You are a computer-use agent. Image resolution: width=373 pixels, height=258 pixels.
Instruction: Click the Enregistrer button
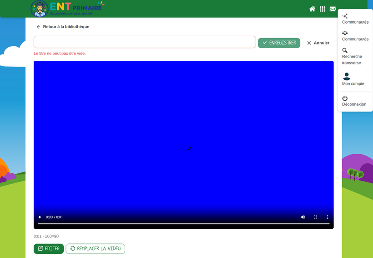pyautogui.click(x=279, y=43)
